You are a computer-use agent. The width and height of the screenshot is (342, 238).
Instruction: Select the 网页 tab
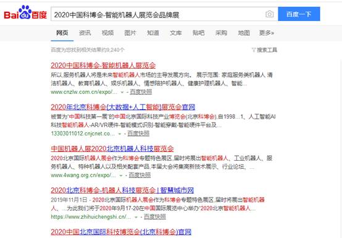point(62,33)
